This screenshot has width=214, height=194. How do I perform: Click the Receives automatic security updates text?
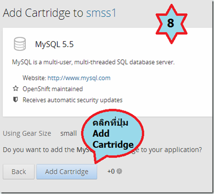click(x=72, y=100)
